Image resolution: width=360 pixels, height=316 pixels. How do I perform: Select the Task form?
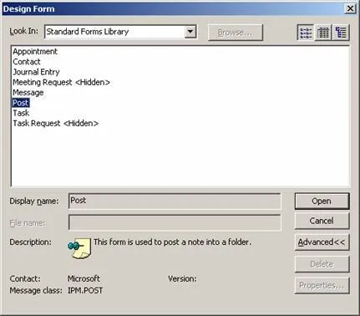point(21,113)
